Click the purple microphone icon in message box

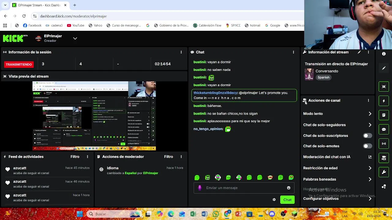click(200, 188)
